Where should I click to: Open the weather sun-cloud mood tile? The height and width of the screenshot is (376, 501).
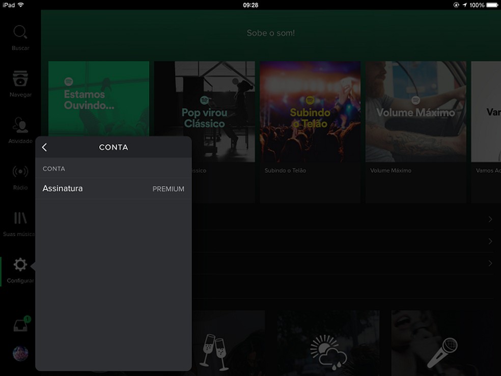coord(328,343)
